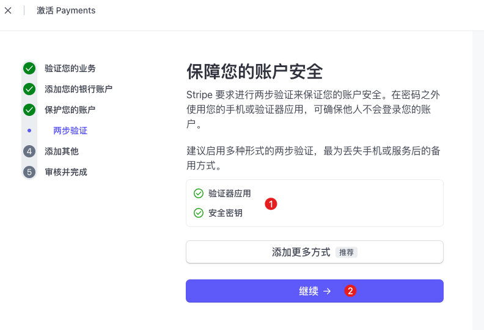Select the 两步验证 sub-step

[x=70, y=131]
